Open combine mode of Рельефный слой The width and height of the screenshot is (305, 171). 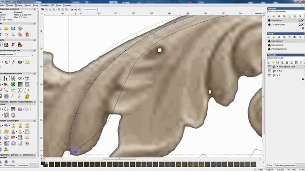point(274,66)
